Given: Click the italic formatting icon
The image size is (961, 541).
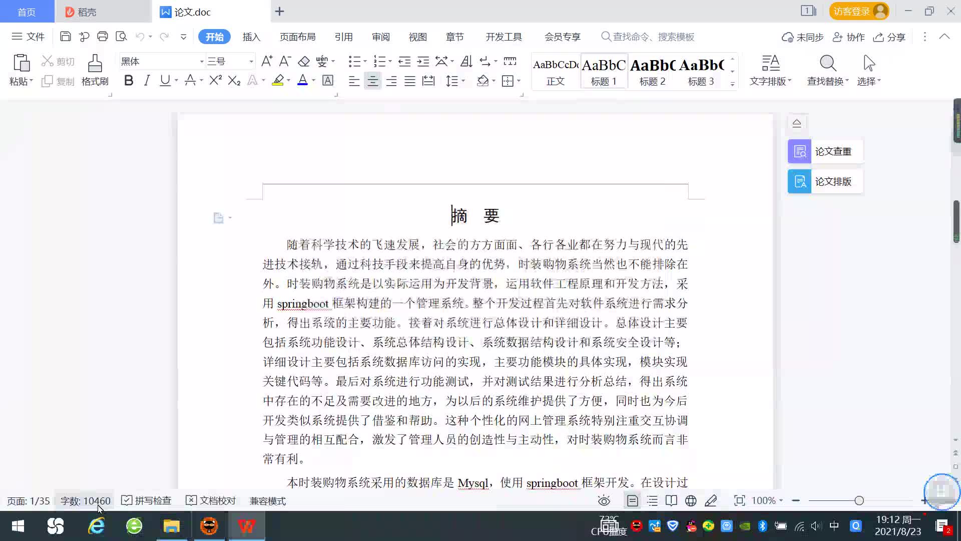Looking at the screenshot, I should [147, 81].
